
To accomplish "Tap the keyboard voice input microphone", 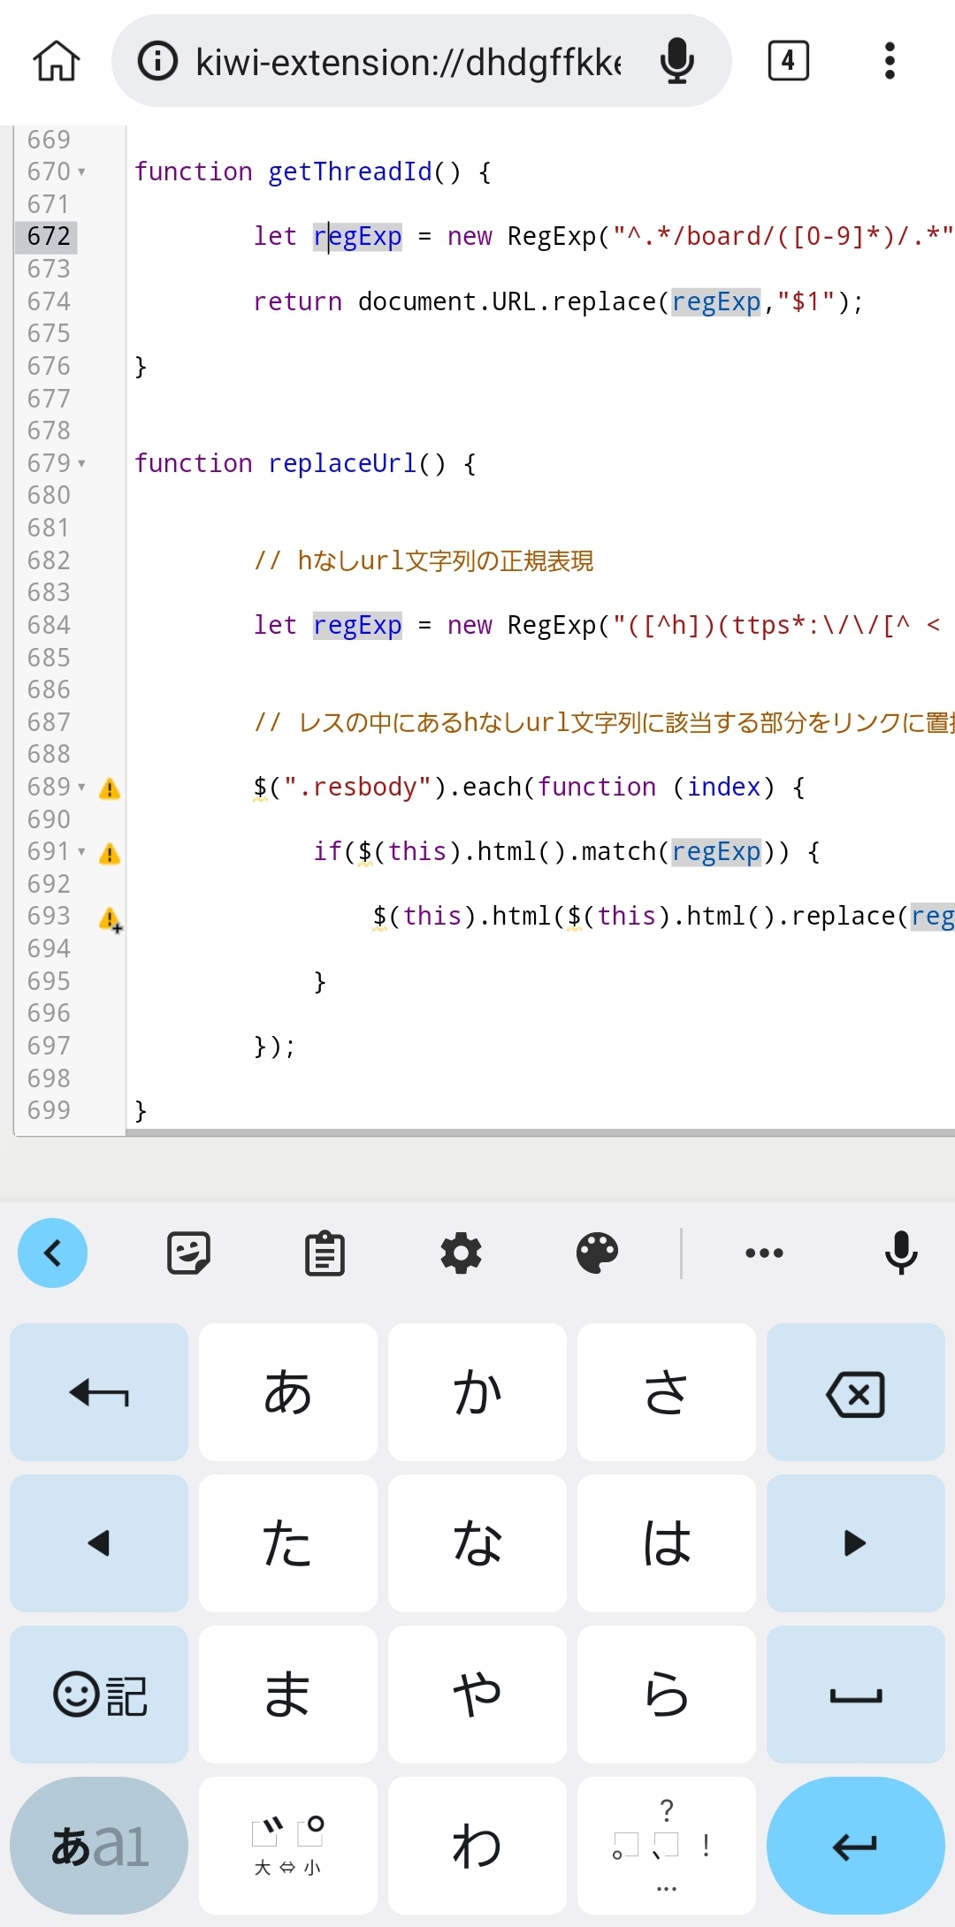I will point(901,1253).
